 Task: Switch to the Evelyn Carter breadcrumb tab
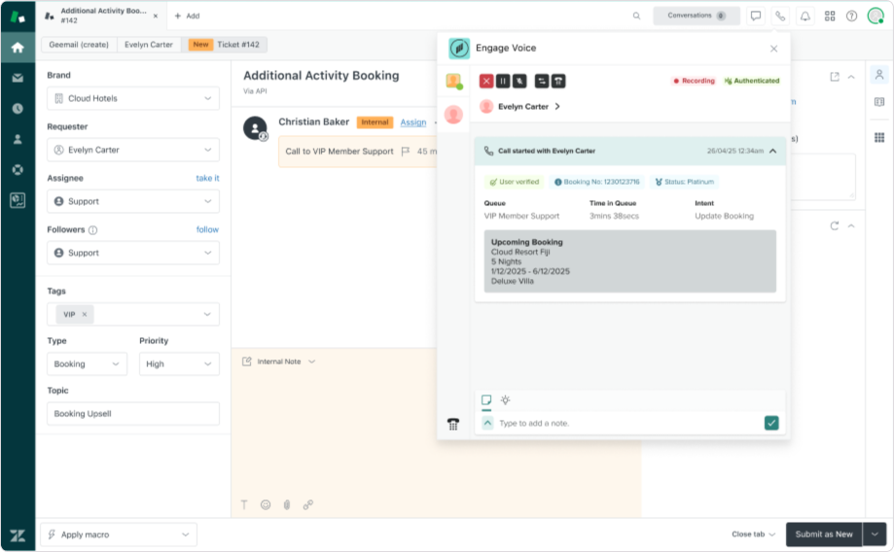tap(149, 45)
